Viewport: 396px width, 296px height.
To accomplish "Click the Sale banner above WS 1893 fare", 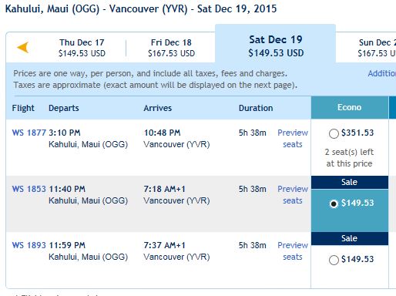I will [350, 238].
